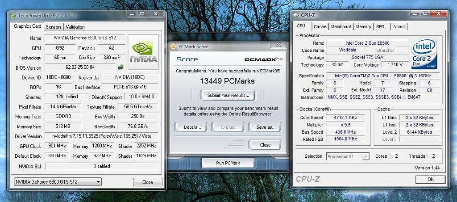The image size is (457, 202).
Task: Click the CPU-Z Version 1.44 text
Action: pos(427,168)
